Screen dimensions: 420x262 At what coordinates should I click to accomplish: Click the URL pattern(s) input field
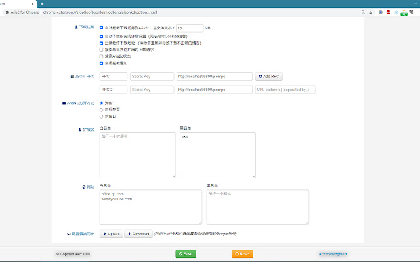click(285, 90)
